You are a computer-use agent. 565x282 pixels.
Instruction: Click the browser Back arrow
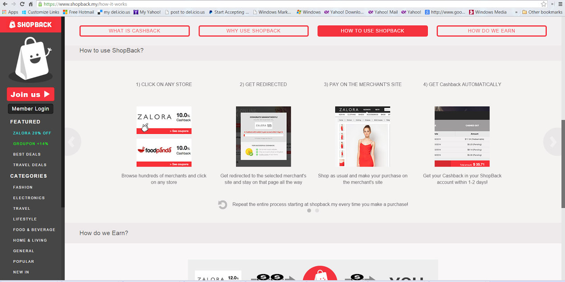[x=5, y=4]
